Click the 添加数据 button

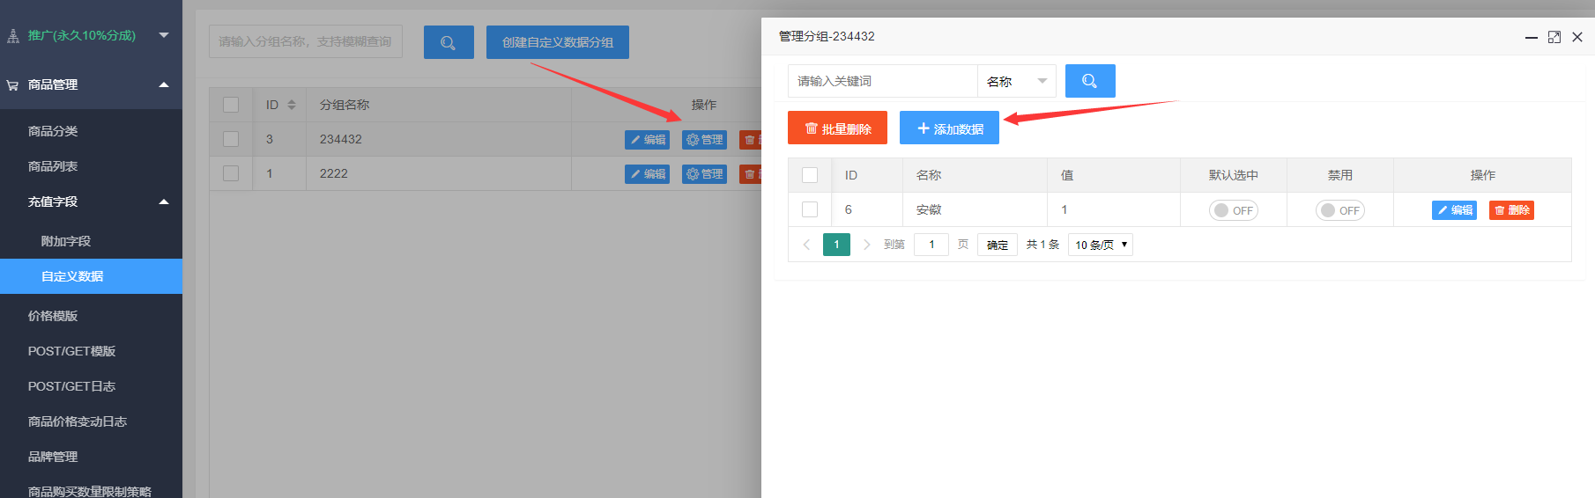click(949, 128)
